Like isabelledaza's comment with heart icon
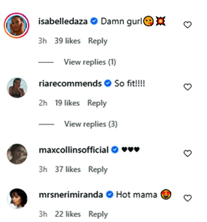The width and height of the screenshot is (207, 222). pyautogui.click(x=187, y=25)
